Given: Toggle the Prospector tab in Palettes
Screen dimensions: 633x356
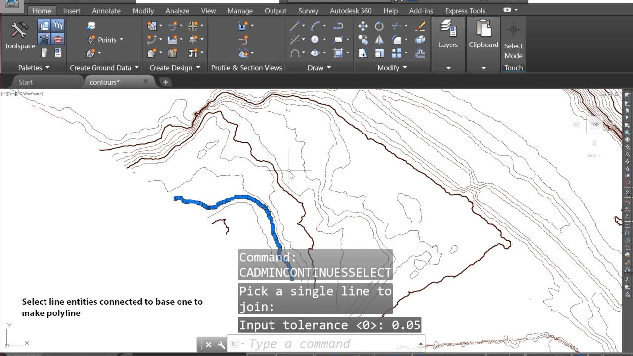Looking at the screenshot, I should point(44,25).
